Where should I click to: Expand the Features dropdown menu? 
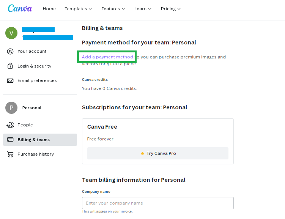pyautogui.click(x=113, y=9)
